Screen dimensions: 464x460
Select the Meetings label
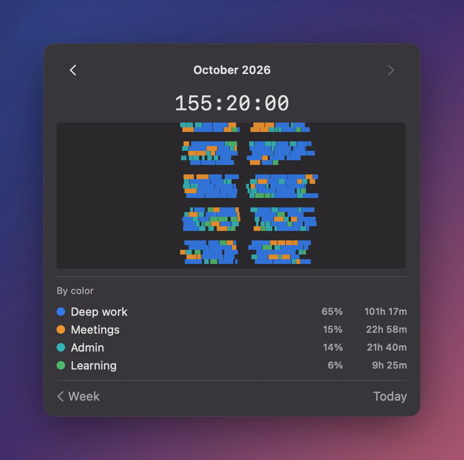coord(95,330)
